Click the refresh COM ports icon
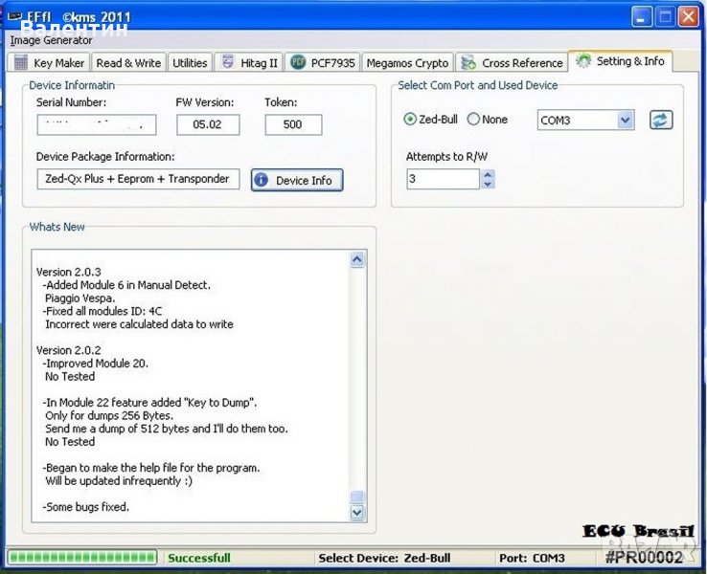The image size is (707, 574). (661, 120)
